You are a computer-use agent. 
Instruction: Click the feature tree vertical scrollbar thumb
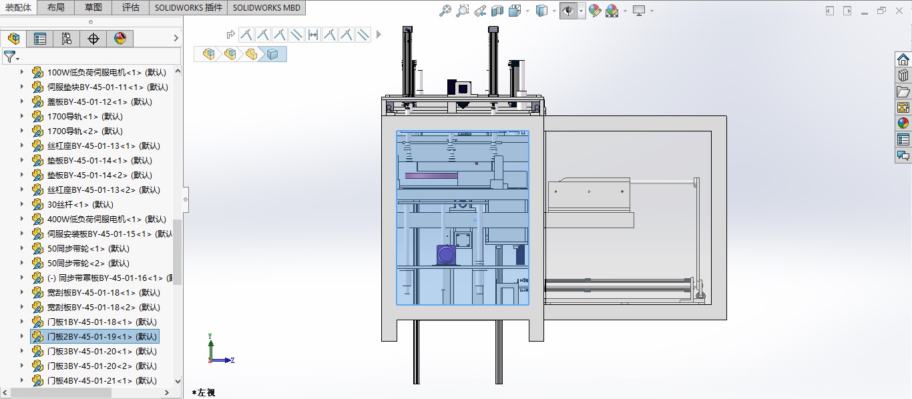click(x=178, y=252)
